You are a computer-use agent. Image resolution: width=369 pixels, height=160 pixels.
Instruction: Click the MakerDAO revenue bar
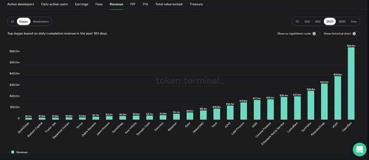[x=203, y=115]
